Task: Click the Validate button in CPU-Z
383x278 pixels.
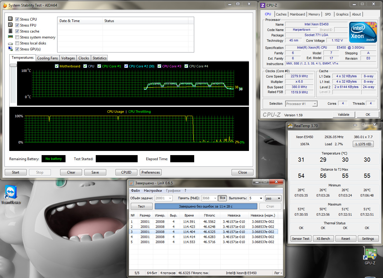Action: [344, 115]
